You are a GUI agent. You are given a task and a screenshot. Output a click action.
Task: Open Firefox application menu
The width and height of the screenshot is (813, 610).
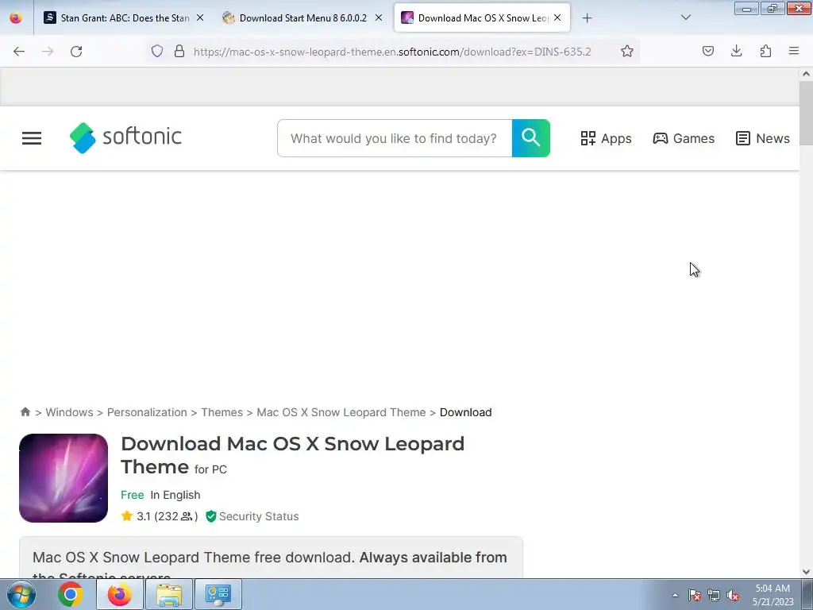(x=794, y=51)
